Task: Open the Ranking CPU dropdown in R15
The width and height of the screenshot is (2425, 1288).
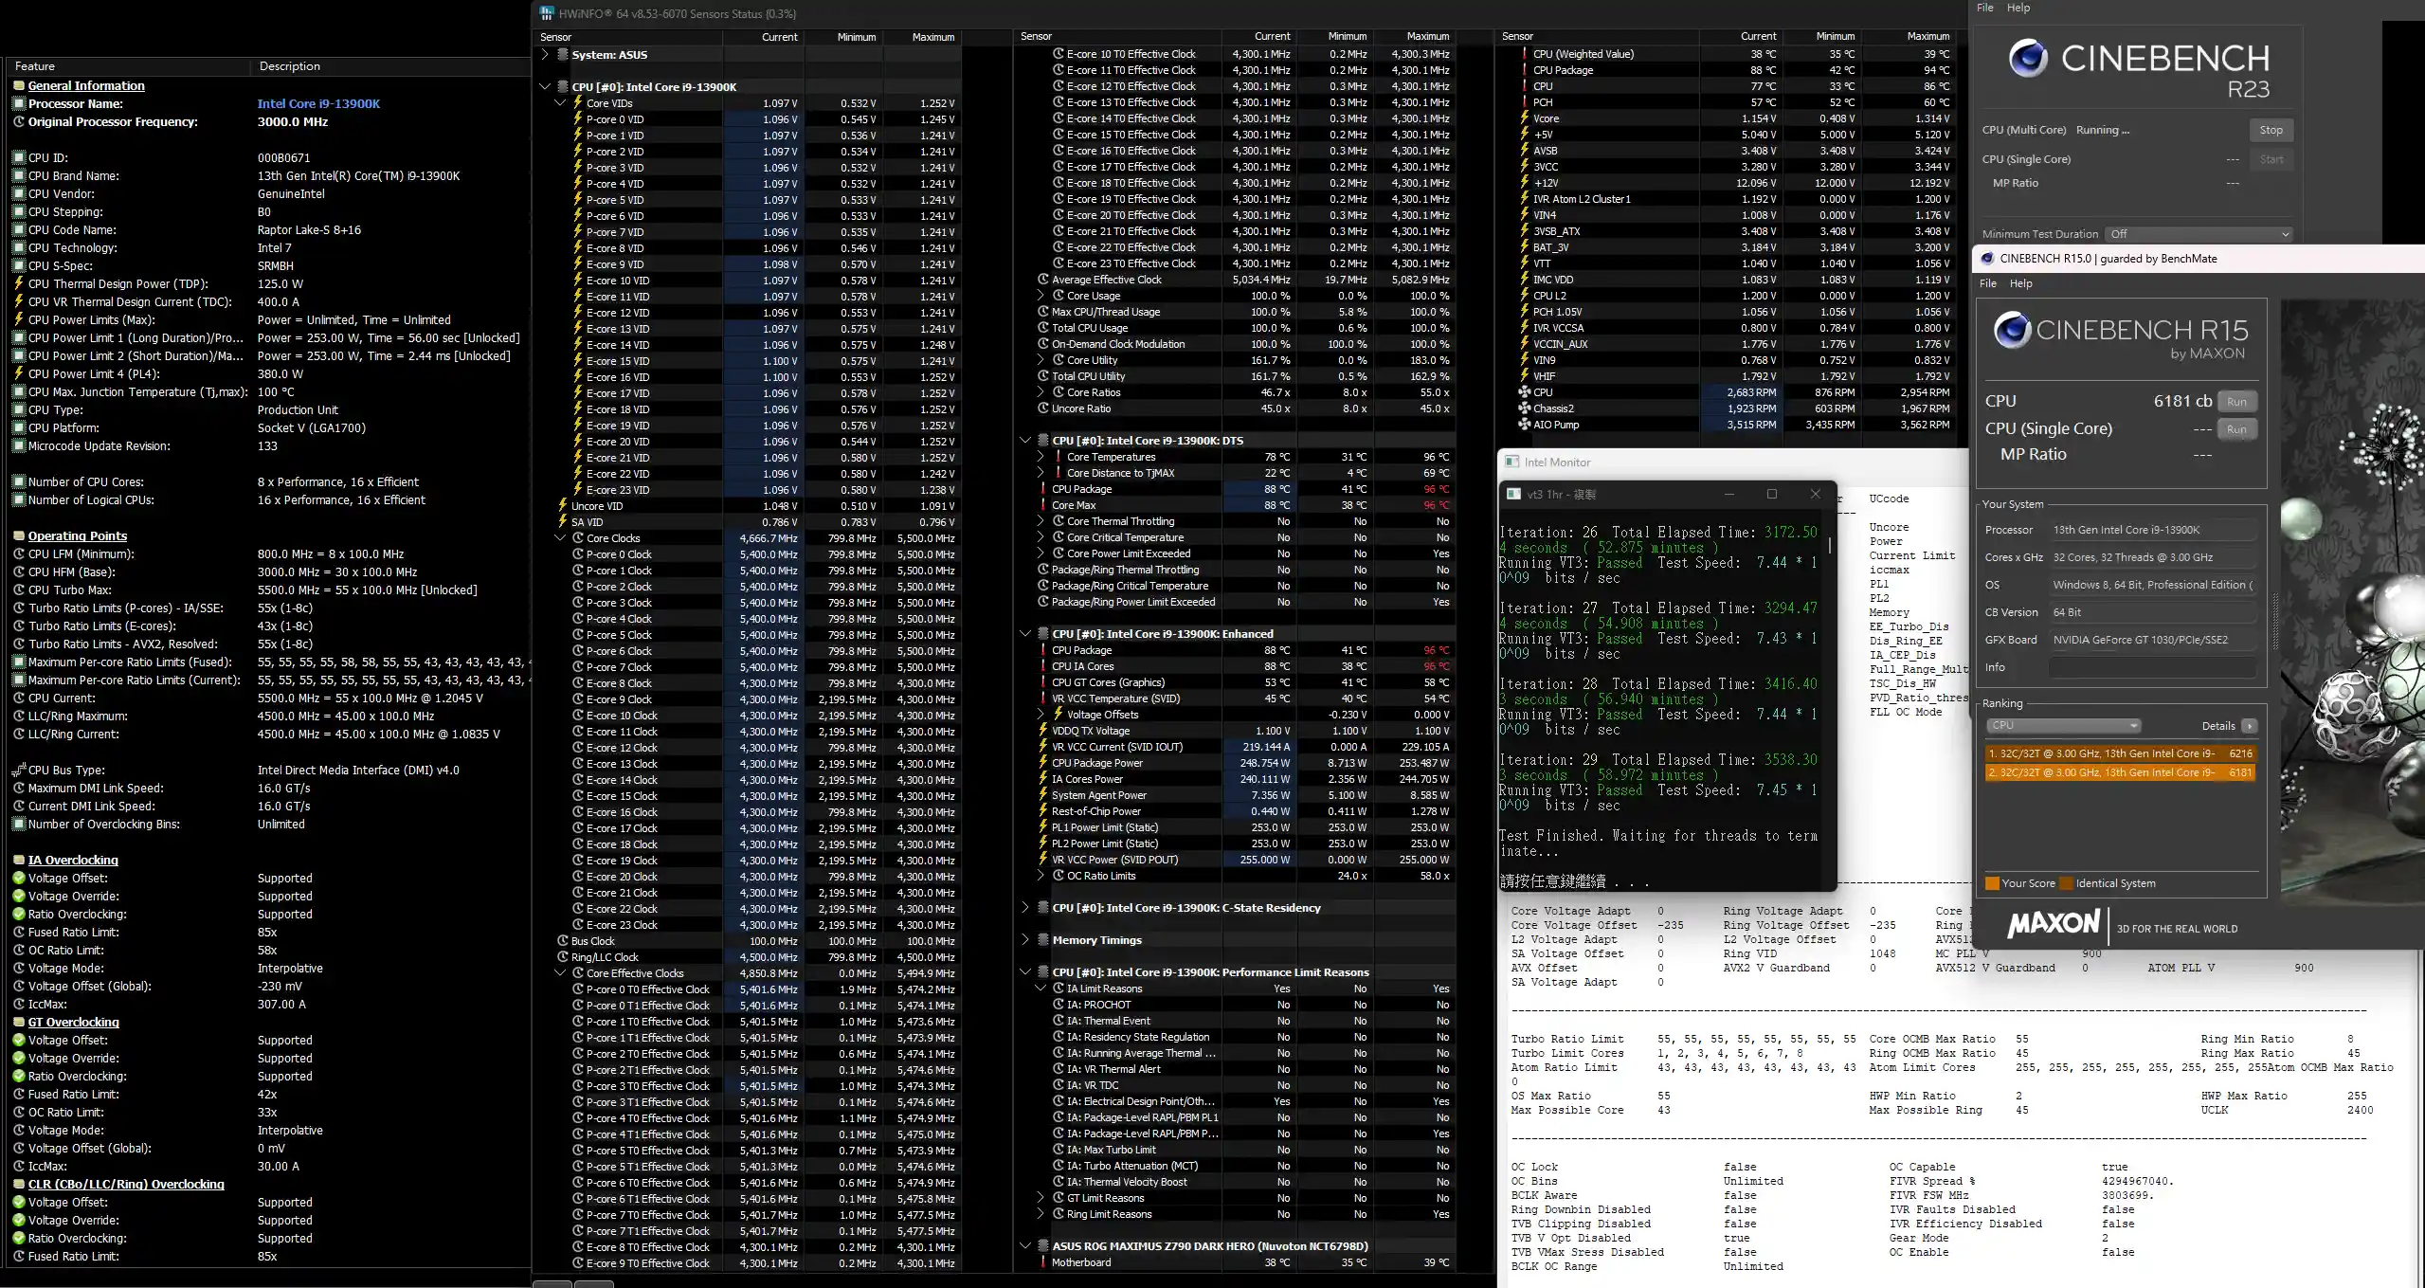Action: (x=2063, y=726)
